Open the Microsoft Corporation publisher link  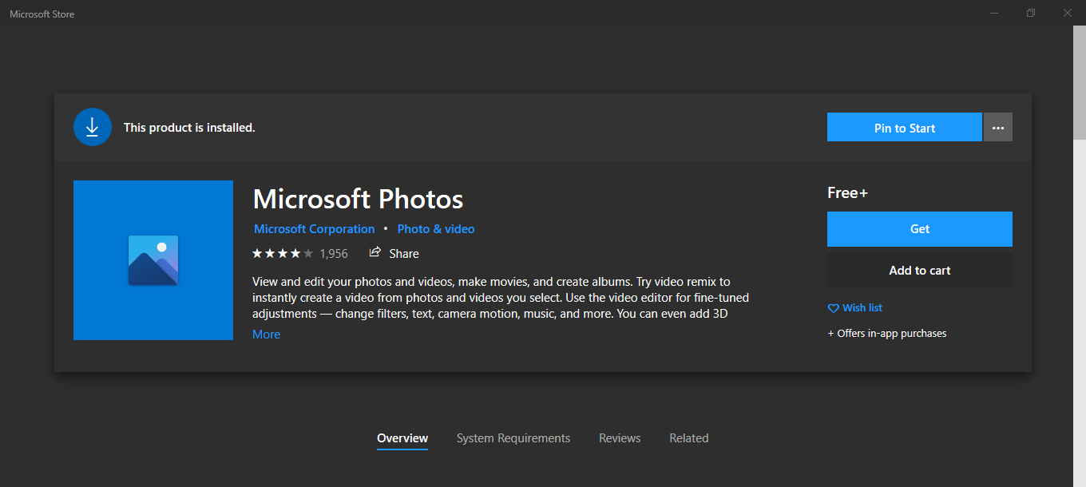(x=314, y=229)
